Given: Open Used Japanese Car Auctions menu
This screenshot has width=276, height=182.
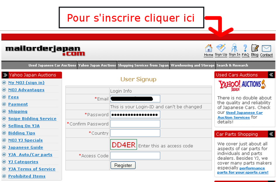Looking at the screenshot, I should [52, 65].
